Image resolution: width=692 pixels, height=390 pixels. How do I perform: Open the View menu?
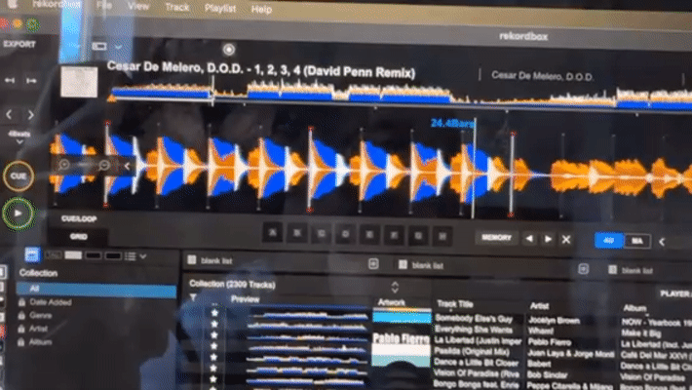[138, 6]
